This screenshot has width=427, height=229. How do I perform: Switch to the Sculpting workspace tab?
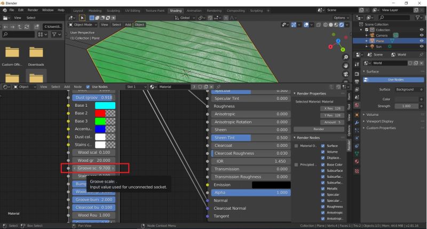click(x=113, y=11)
